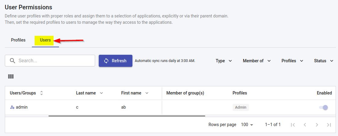Click into the Search input field
The height and width of the screenshot is (136, 338).
(x=50, y=60)
